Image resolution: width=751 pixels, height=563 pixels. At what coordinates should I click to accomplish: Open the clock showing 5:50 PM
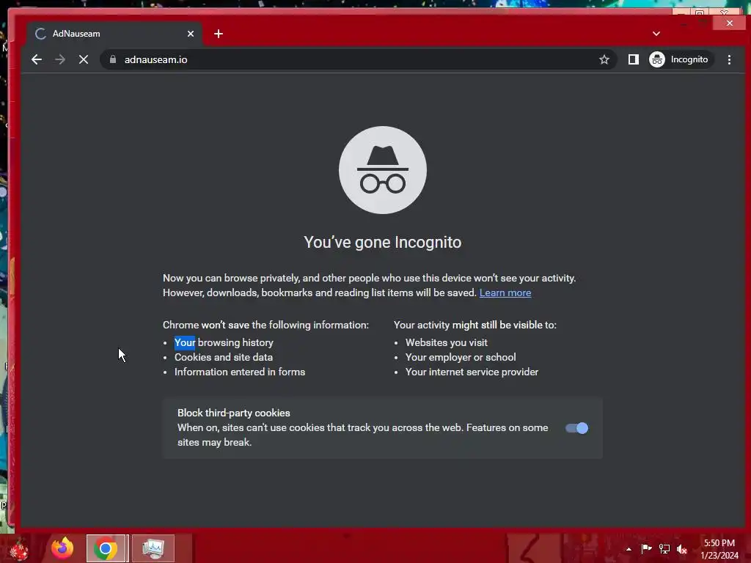tap(719, 549)
